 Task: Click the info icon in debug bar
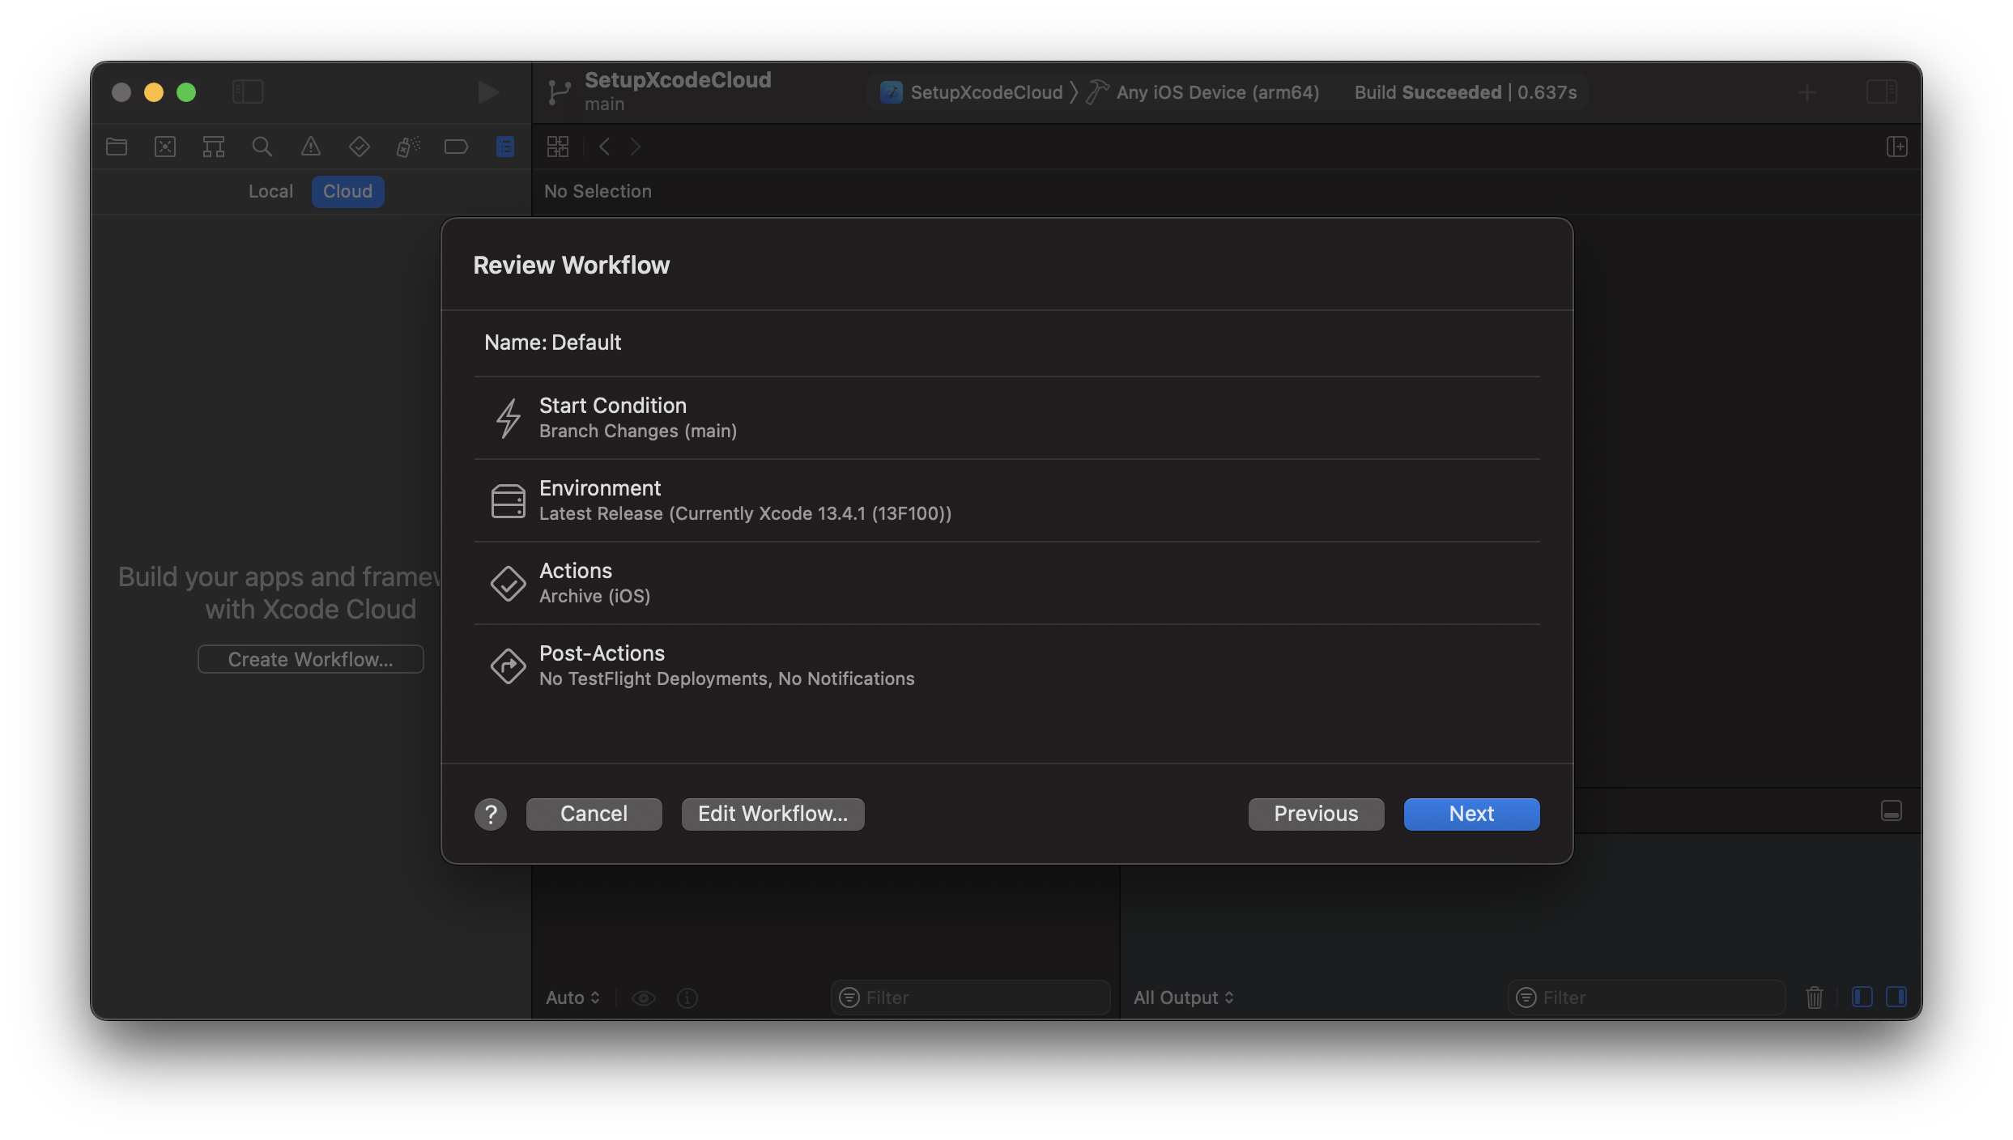[x=687, y=997]
